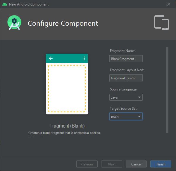
Task: Click the "Creates a blank fragment" description text
Action: 64,133
